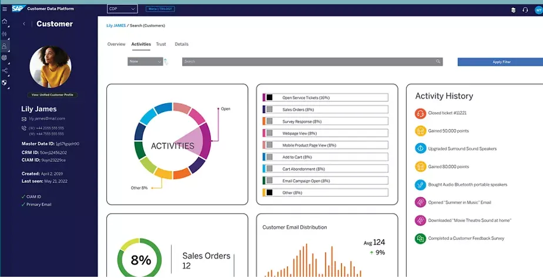Toggle the Open Service Tickets legend checkbox

coord(270,97)
